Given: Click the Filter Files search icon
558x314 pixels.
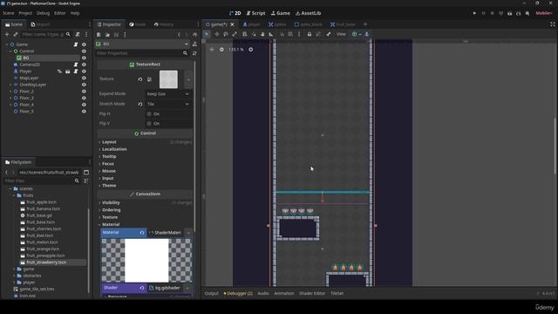Looking at the screenshot, I should (x=77, y=181).
